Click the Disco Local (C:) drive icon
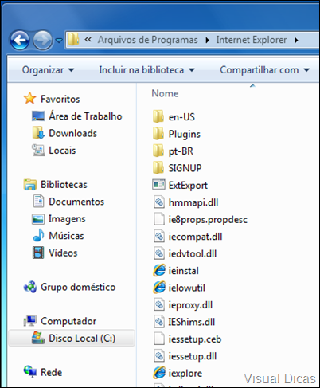 [38, 338]
